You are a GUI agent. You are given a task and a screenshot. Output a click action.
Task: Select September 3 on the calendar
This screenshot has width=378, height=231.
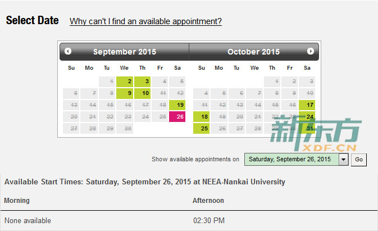pos(142,81)
